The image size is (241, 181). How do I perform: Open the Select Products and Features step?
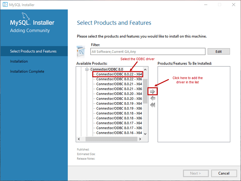[x=33, y=51]
